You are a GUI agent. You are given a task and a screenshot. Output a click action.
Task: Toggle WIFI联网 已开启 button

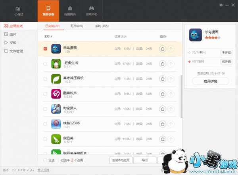[x=226, y=62]
